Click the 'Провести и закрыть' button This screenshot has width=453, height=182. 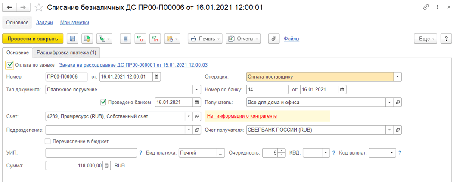tap(33, 39)
